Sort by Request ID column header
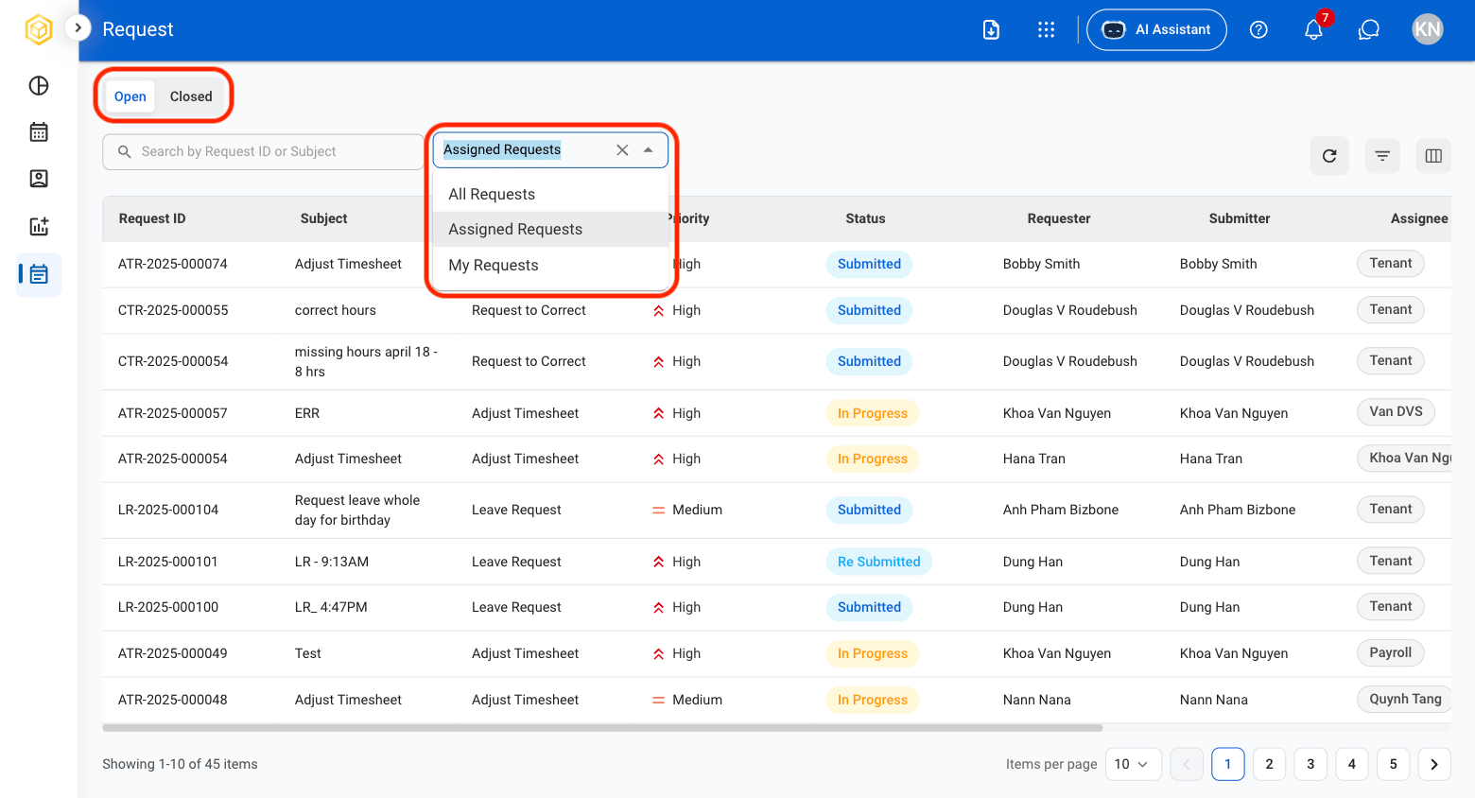 click(x=152, y=218)
